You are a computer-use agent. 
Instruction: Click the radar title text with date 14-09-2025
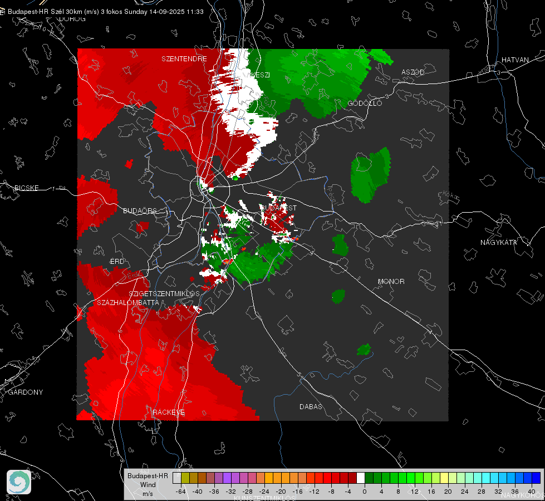click(106, 12)
